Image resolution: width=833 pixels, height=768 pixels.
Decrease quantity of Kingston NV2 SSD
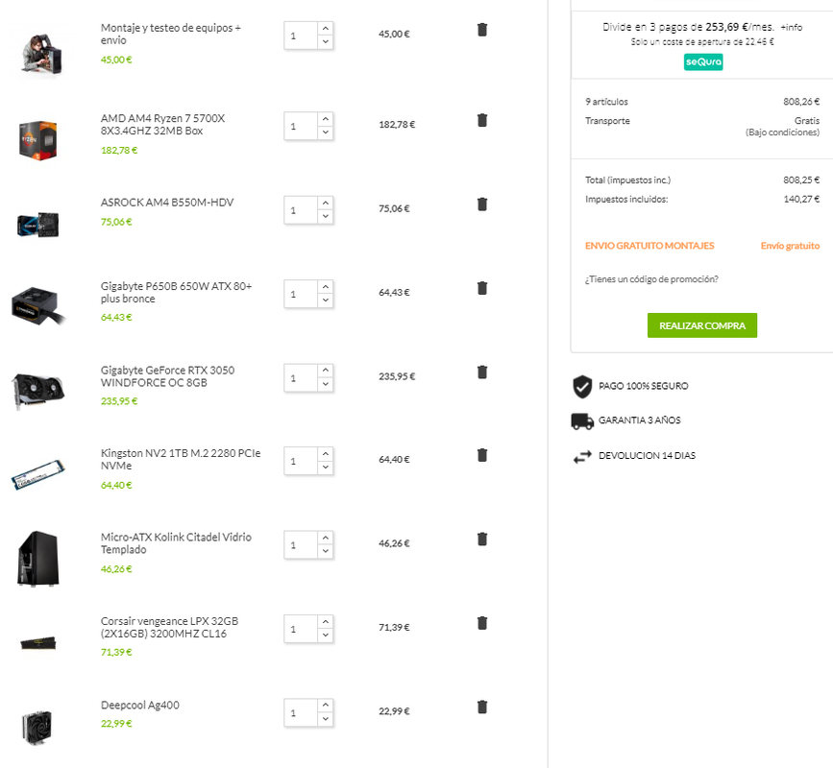point(325,468)
